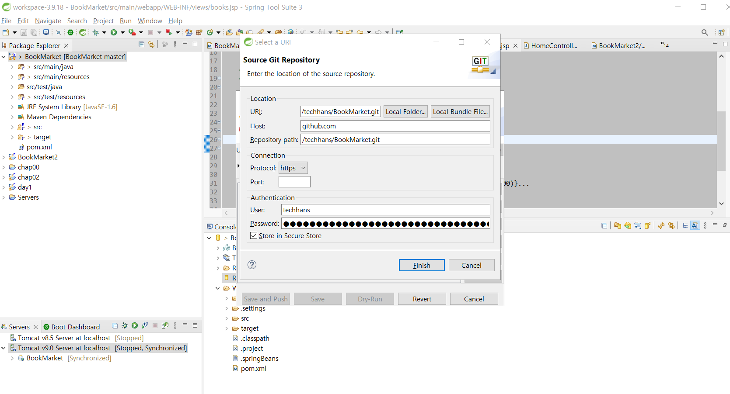Click Create a new Git repository icon
The image size is (730, 394).
click(x=648, y=225)
